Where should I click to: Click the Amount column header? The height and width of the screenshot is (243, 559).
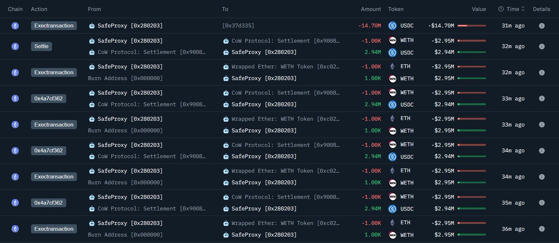click(x=371, y=9)
